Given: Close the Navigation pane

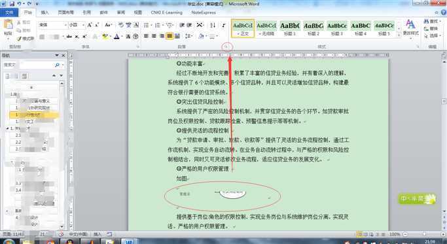Looking at the screenshot, I should click(63, 56).
